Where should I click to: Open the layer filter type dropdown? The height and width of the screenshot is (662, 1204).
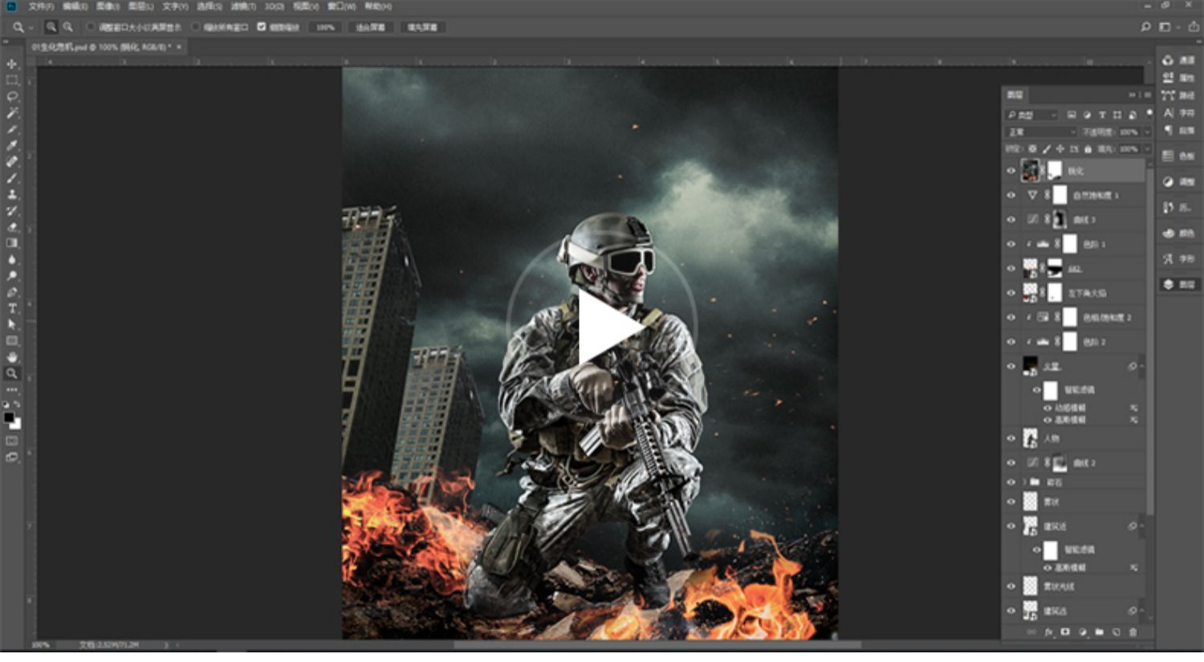1032,116
